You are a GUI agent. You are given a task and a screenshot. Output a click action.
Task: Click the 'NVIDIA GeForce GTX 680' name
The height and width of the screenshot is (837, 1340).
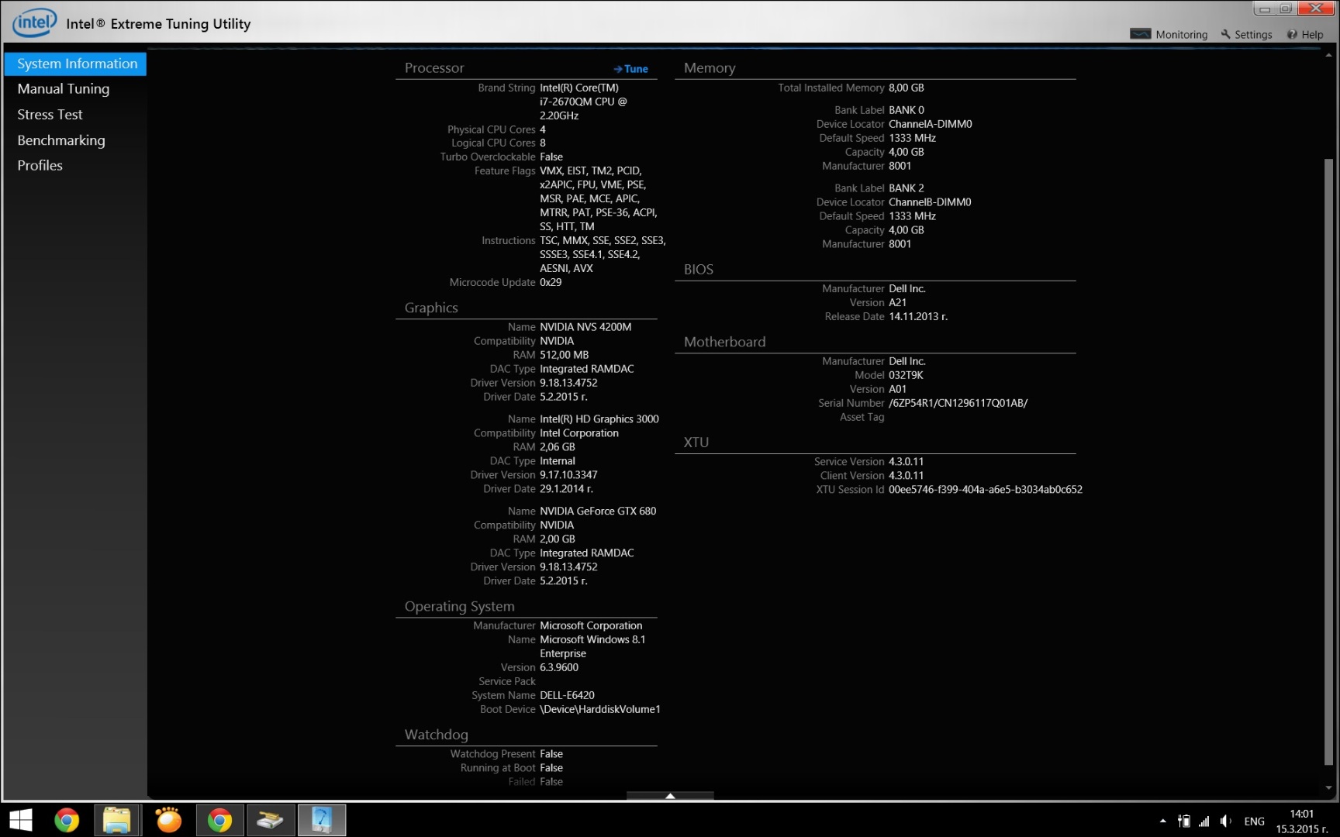coord(598,511)
